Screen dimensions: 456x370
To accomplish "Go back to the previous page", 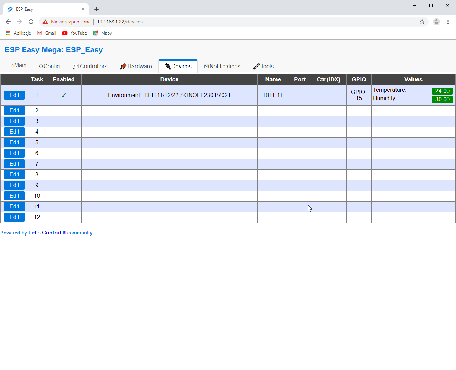I will tap(8, 22).
